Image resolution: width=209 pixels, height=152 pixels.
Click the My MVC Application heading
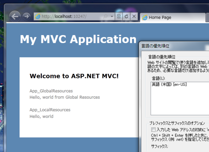click(78, 39)
